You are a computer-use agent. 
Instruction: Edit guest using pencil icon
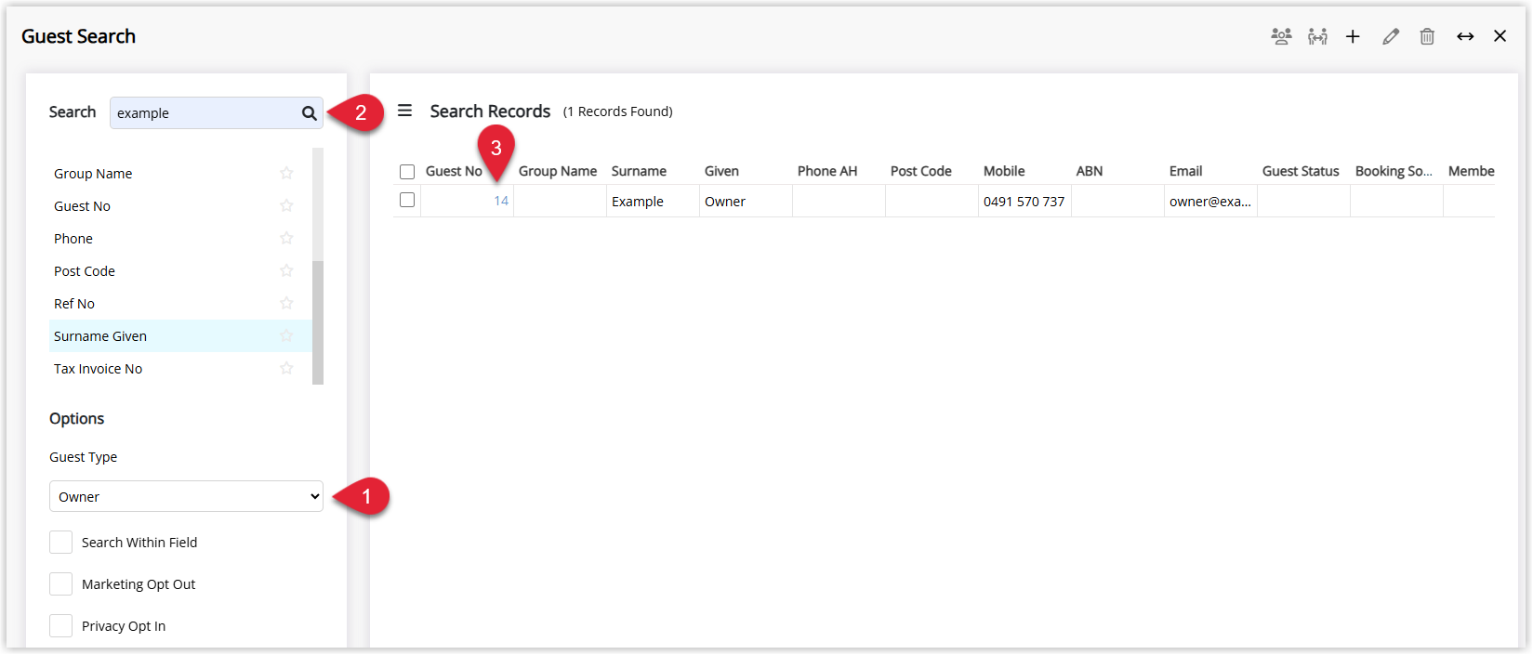click(1391, 36)
